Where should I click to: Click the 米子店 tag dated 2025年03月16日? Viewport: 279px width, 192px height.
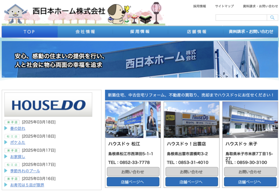tap(12, 179)
